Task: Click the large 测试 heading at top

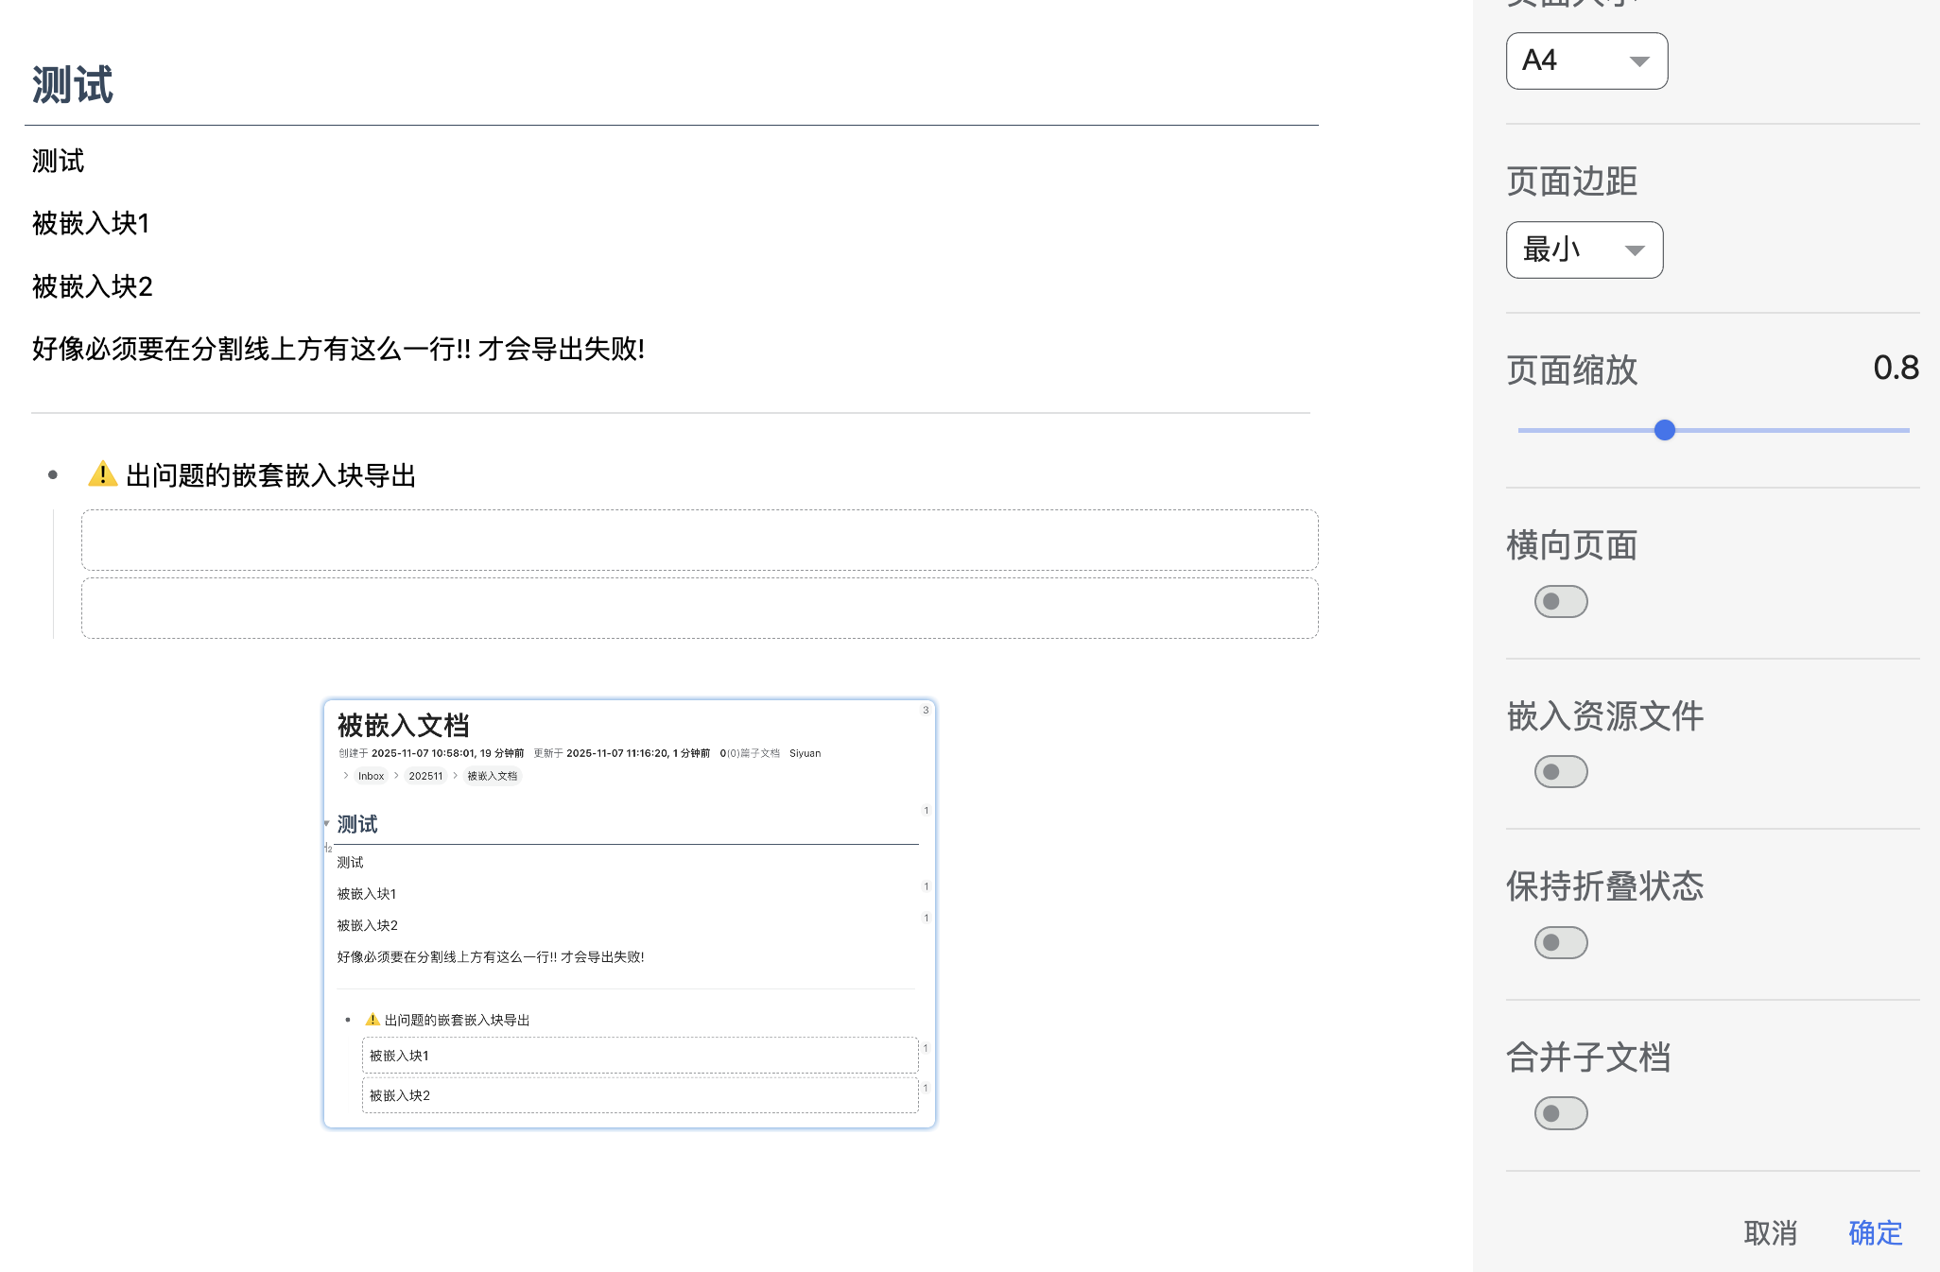Action: coord(73,85)
